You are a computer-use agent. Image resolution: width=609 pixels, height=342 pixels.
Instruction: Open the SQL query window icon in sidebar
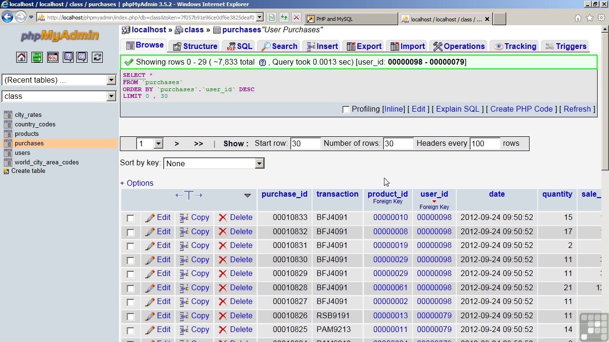point(52,57)
